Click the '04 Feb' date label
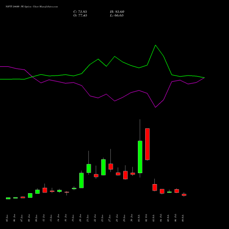Screen dimensions: 229x229 point(161,218)
